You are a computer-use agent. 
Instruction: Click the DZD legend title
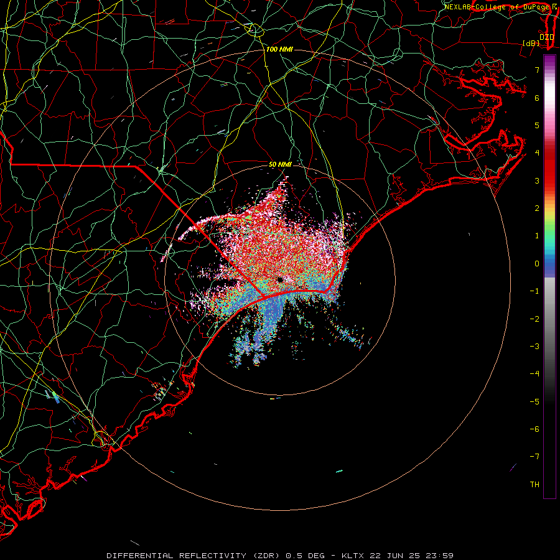coord(546,37)
